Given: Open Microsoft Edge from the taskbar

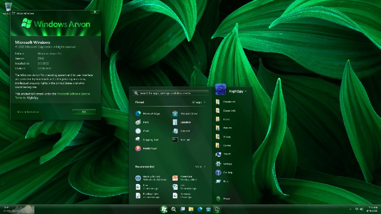Looking at the screenshot, I should point(200,209).
